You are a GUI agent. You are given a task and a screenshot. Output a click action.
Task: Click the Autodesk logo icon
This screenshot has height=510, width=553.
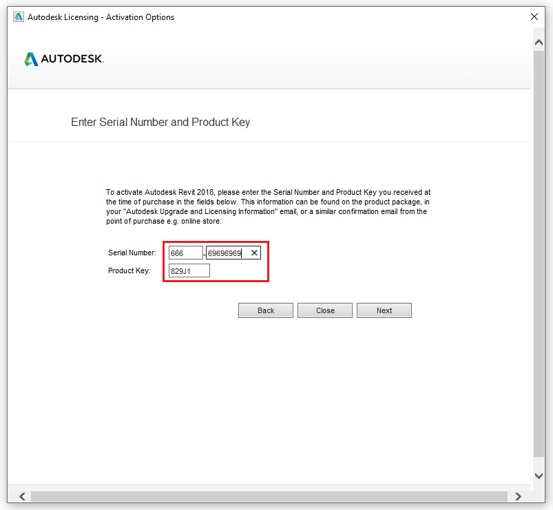[30, 59]
